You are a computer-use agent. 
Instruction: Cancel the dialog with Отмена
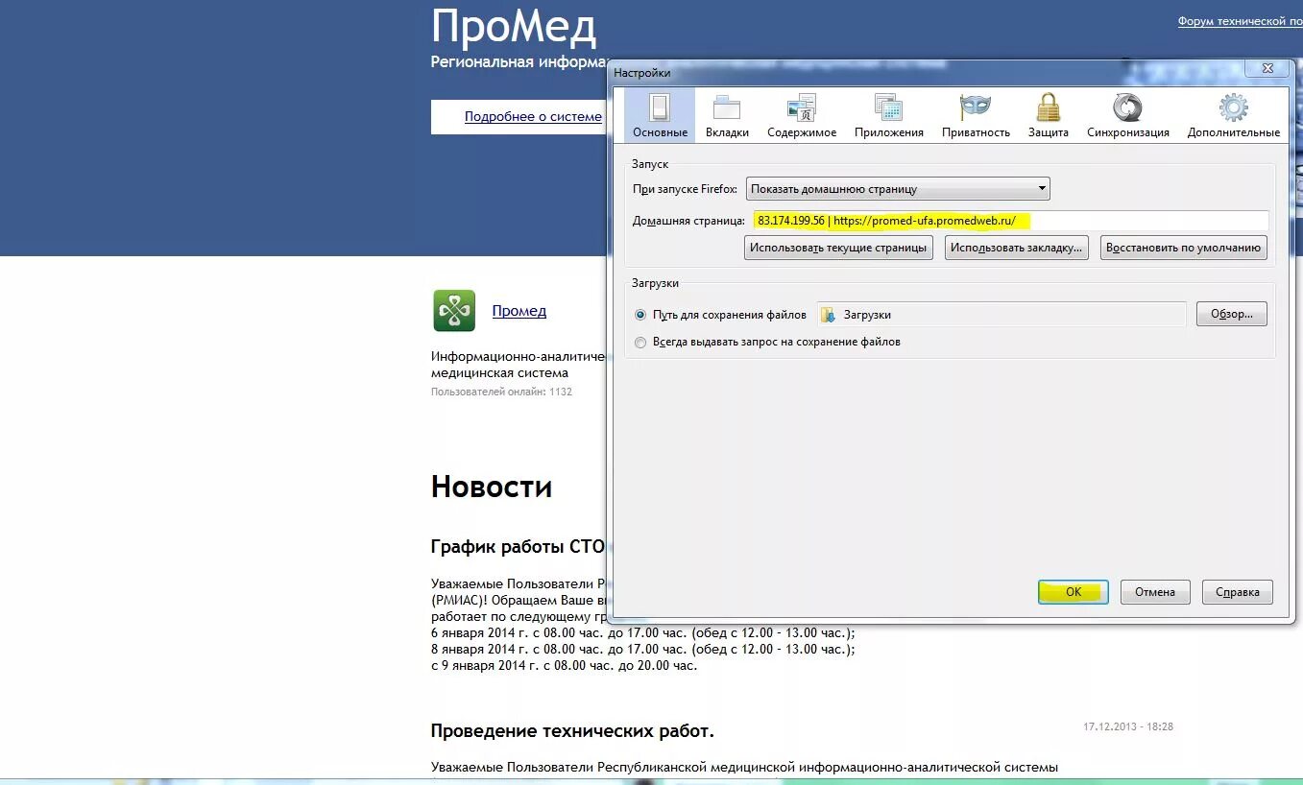tap(1155, 592)
